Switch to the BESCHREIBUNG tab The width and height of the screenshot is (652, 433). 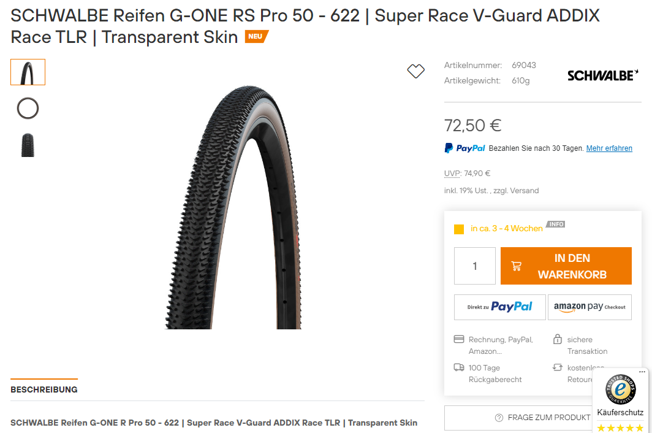[44, 389]
